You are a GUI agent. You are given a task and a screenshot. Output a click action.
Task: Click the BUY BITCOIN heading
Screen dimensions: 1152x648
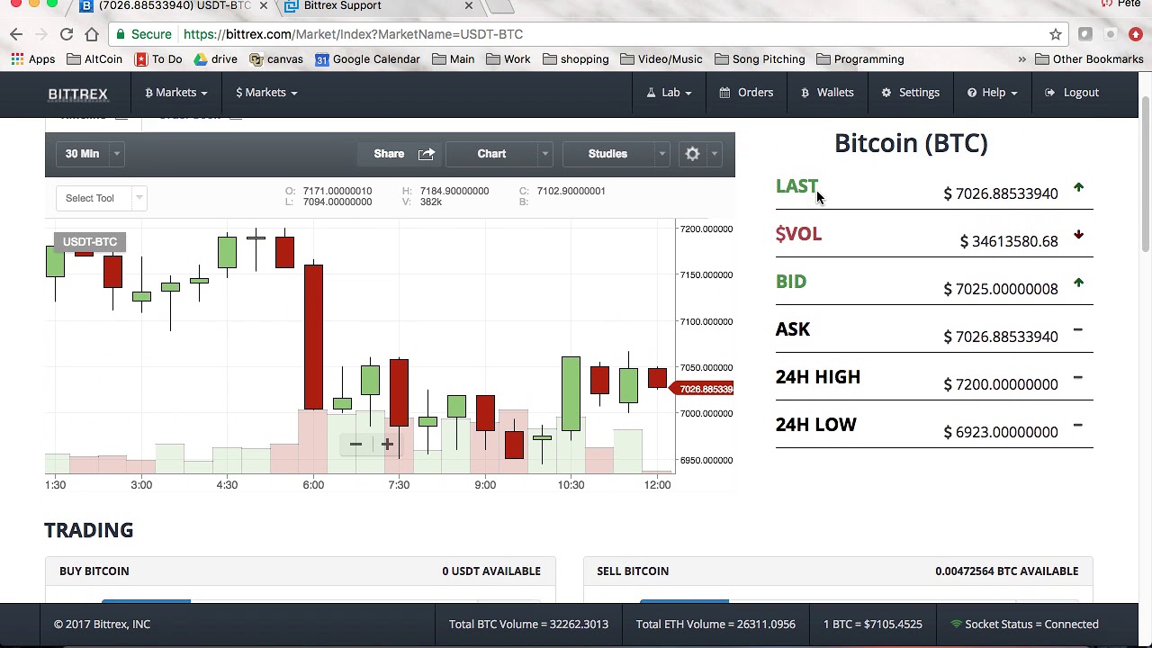pyautogui.click(x=94, y=571)
